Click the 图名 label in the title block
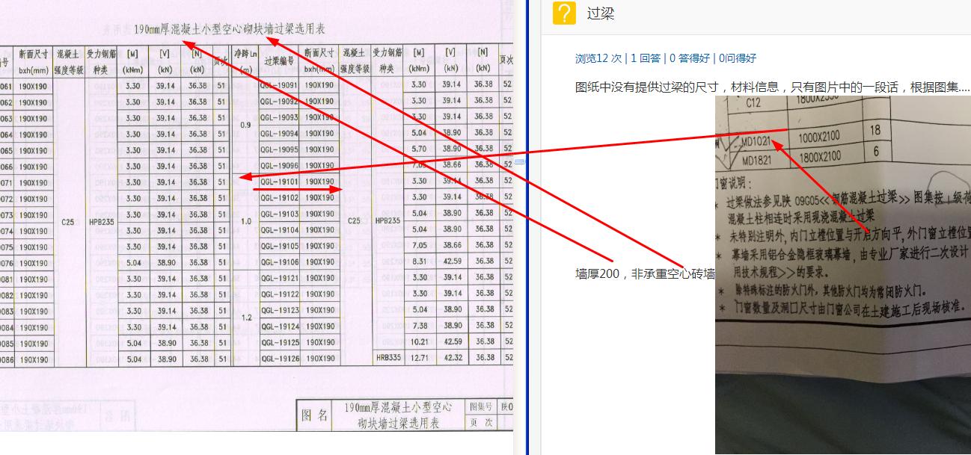This screenshot has height=455, width=971. [x=315, y=415]
